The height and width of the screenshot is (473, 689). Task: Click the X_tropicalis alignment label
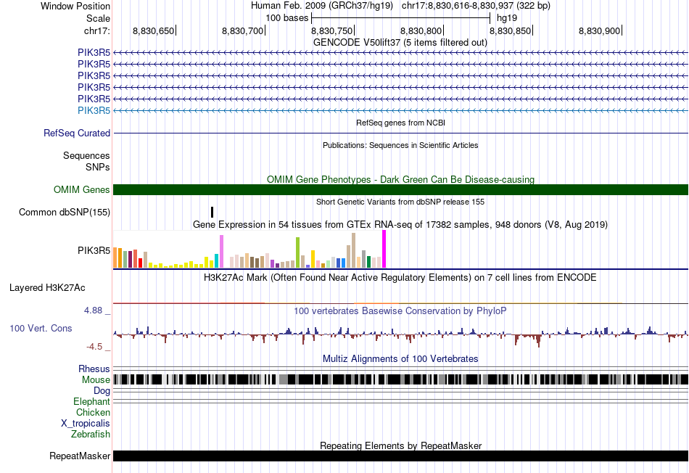[86, 424]
